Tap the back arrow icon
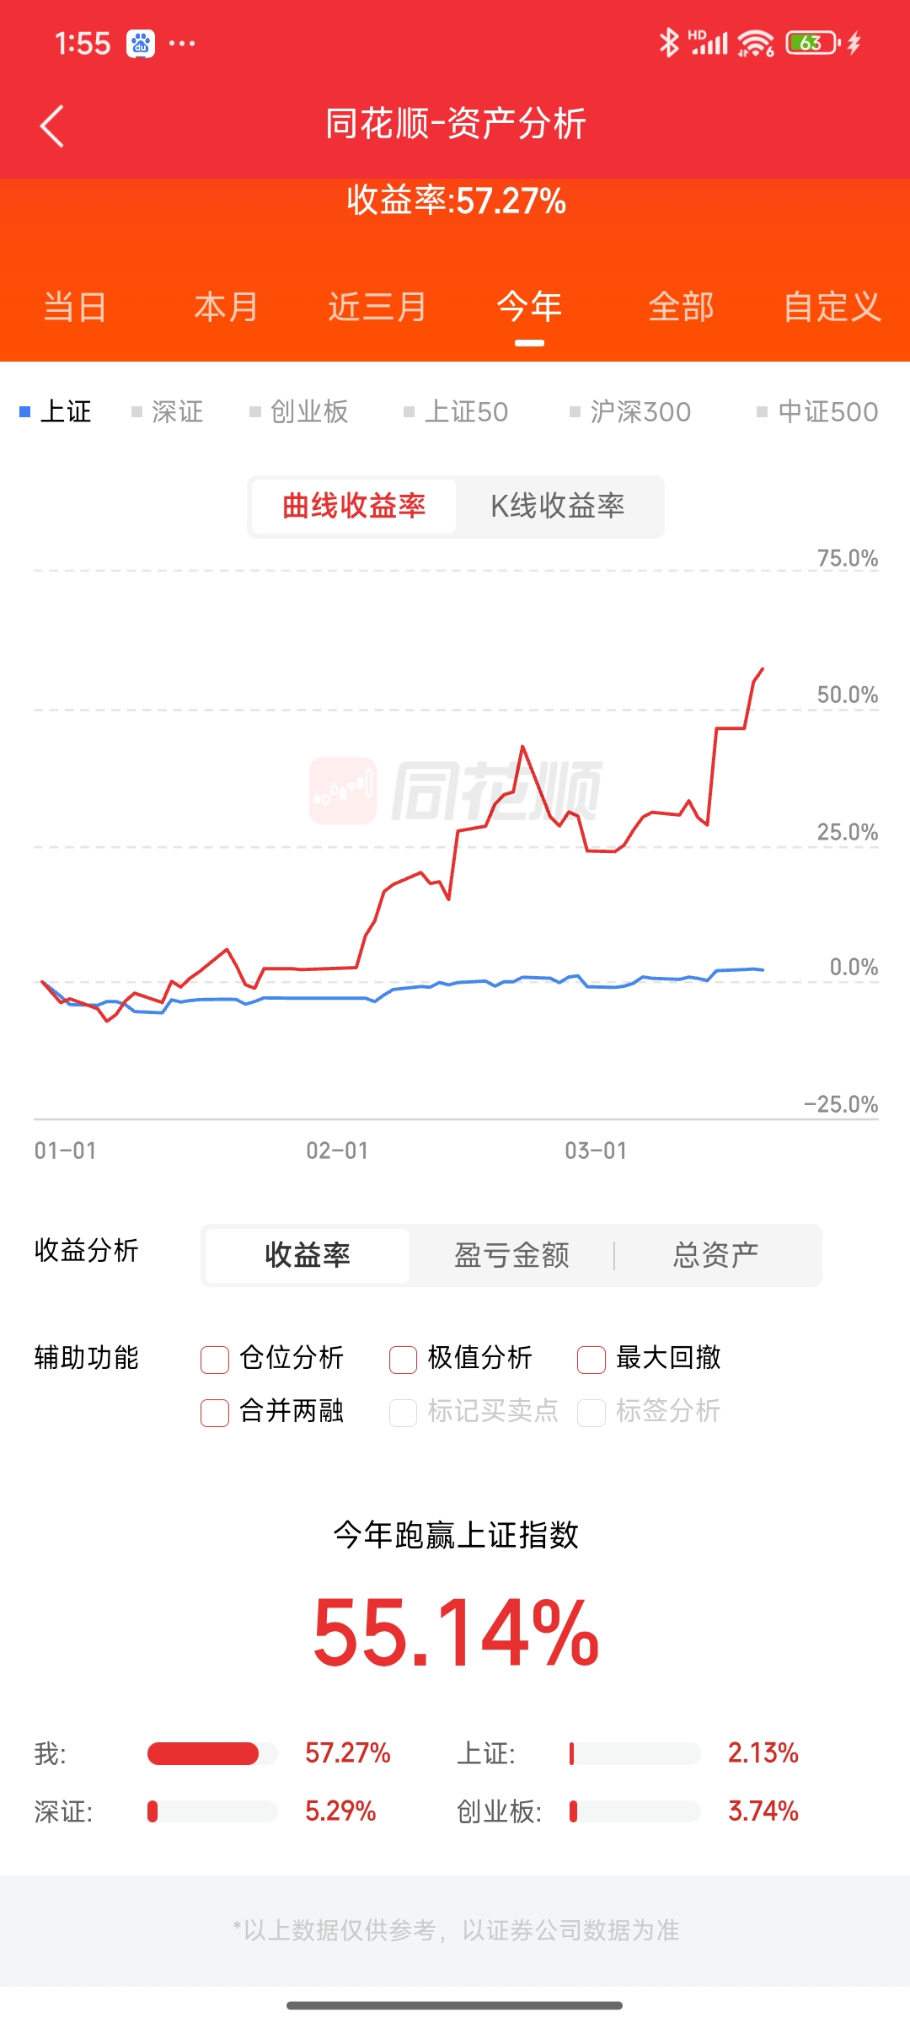The height and width of the screenshot is (2023, 910). [52, 126]
